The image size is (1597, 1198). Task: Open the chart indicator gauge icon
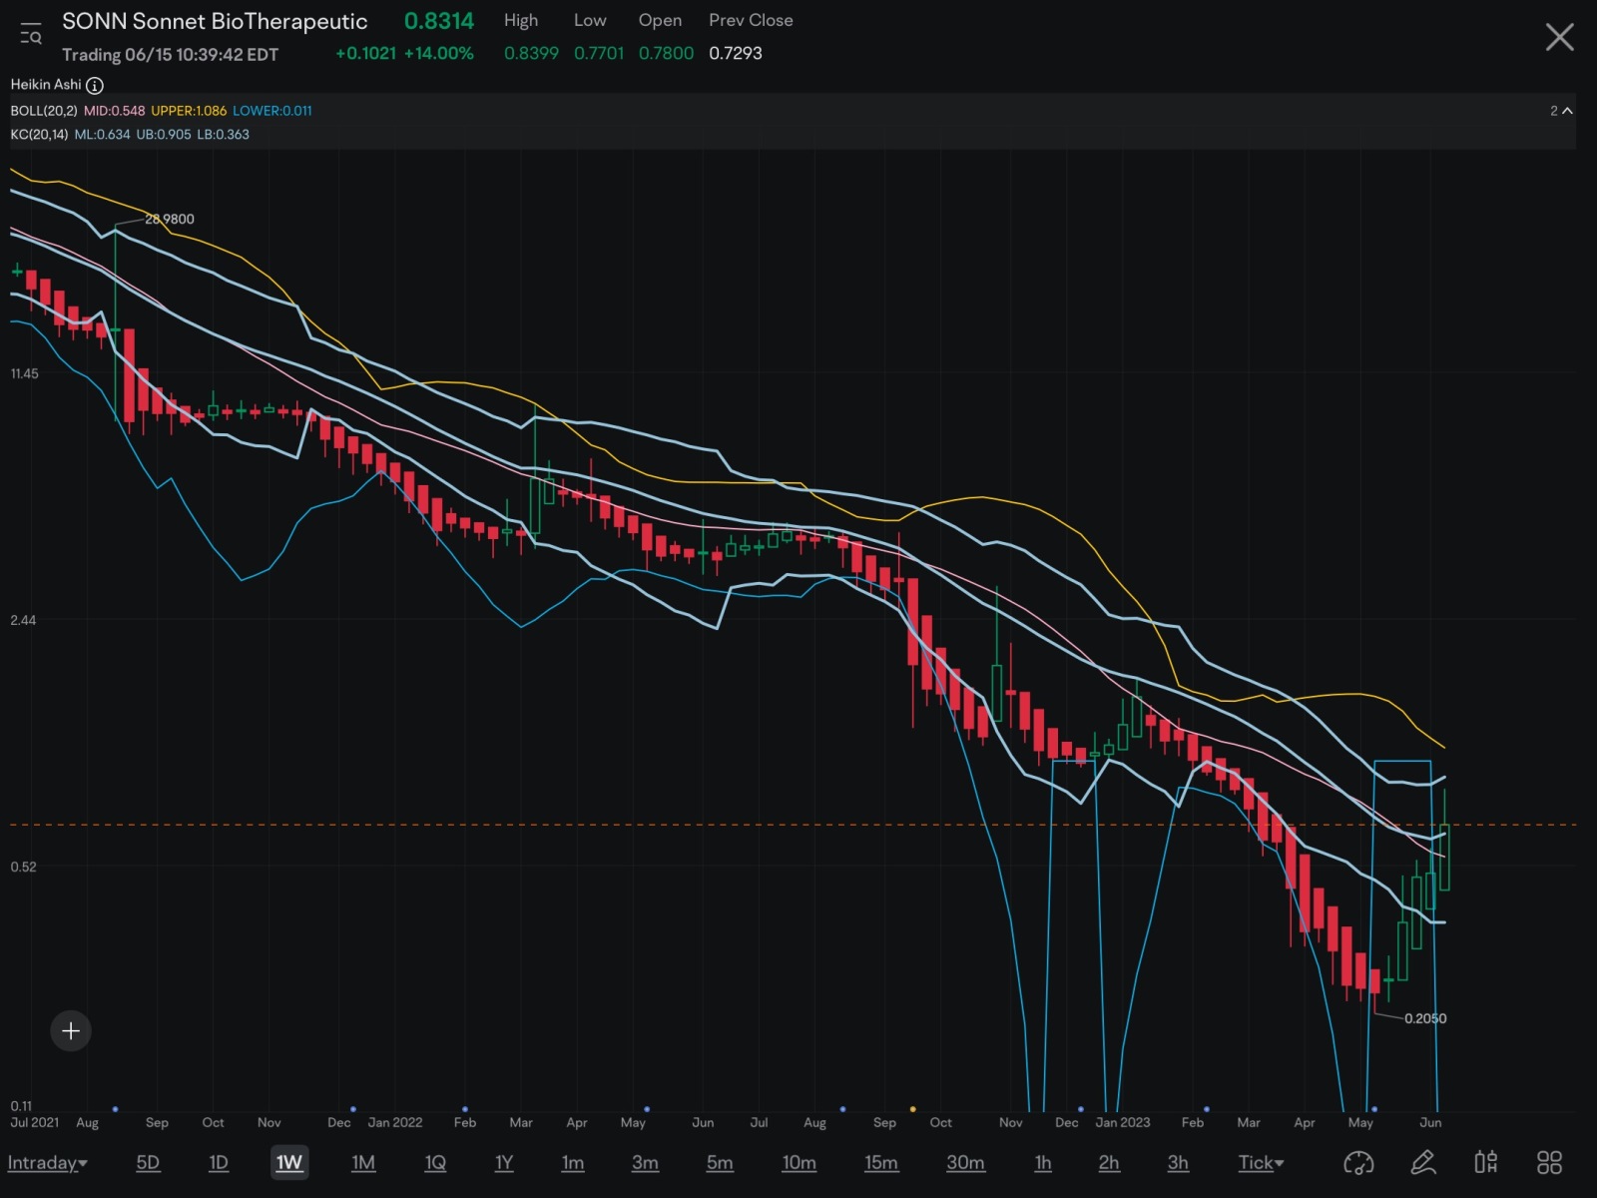tap(1358, 1163)
